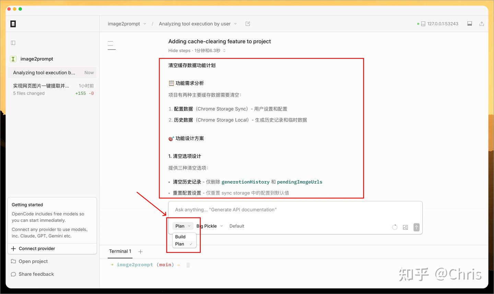Click Open project in sidebar
Image resolution: width=494 pixels, height=294 pixels.
pos(30,261)
